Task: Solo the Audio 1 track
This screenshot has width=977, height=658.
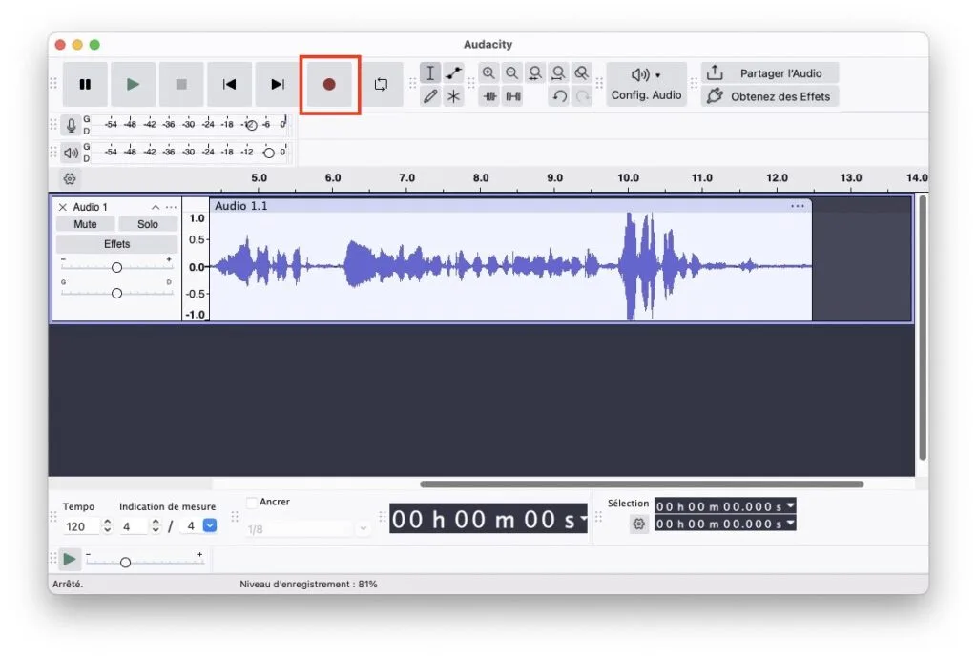Action: (x=148, y=224)
